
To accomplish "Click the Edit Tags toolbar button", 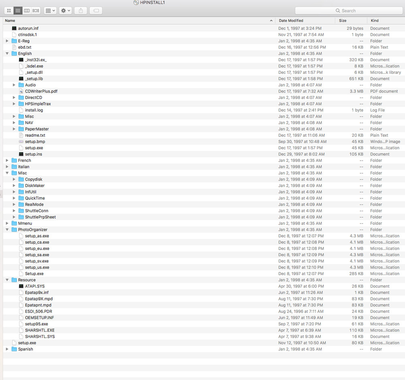I will [x=96, y=11].
